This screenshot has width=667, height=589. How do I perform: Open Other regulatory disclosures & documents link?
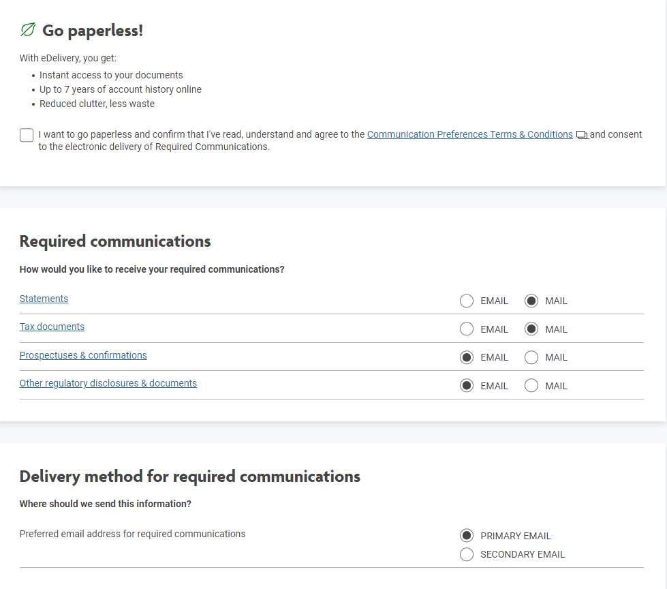[x=108, y=383]
